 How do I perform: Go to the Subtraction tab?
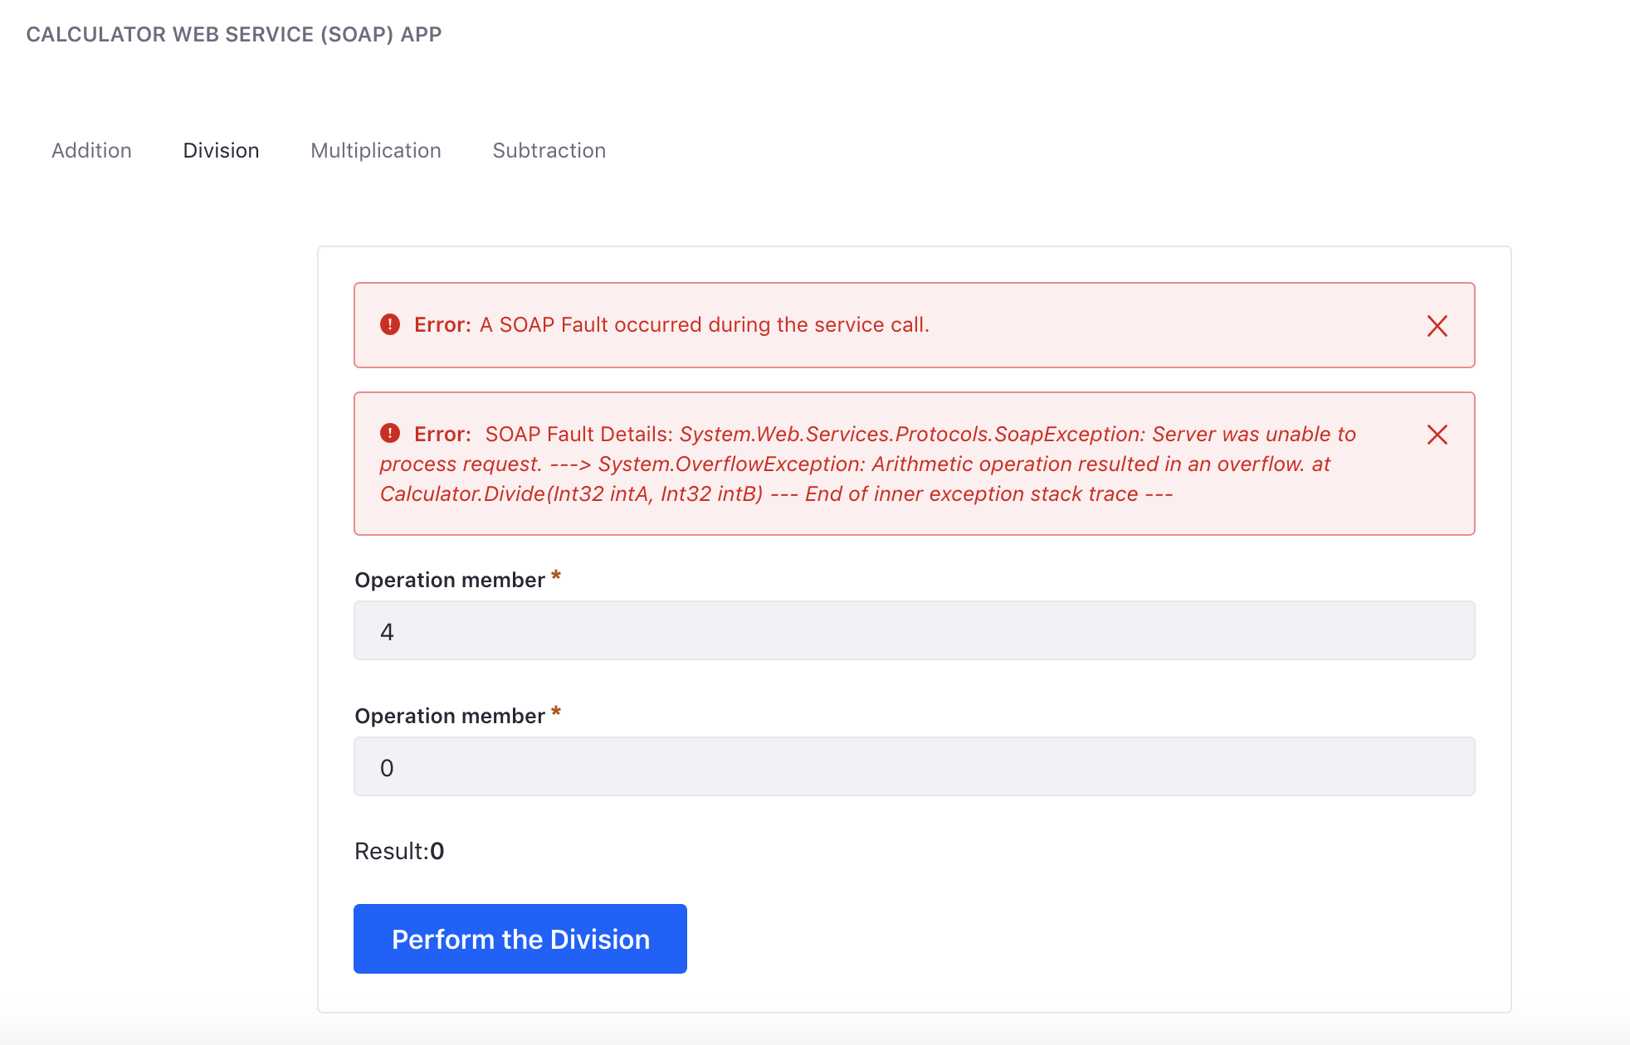549,150
